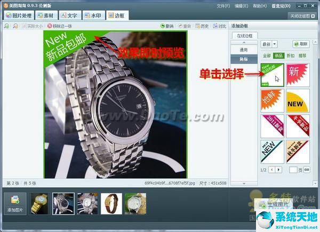Choose the orange 抢鲜 corner badge
The height and width of the screenshot is (232, 320).
(272, 101)
